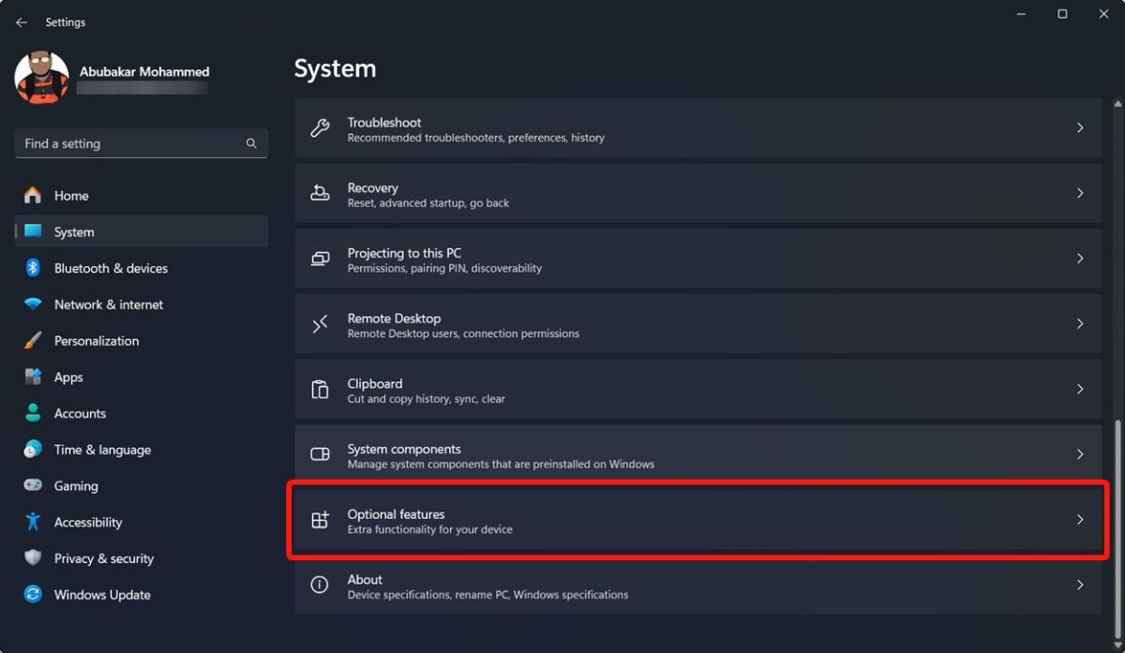The image size is (1125, 653).
Task: Switch to the Apps section
Action: tap(69, 377)
